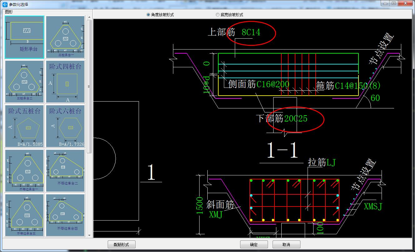Click 节点设置 label above XMSJ
Viewport: 415px width, 252px height.
point(364,174)
